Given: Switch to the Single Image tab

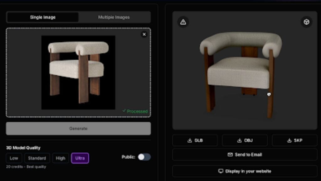Looking at the screenshot, I should (43, 17).
